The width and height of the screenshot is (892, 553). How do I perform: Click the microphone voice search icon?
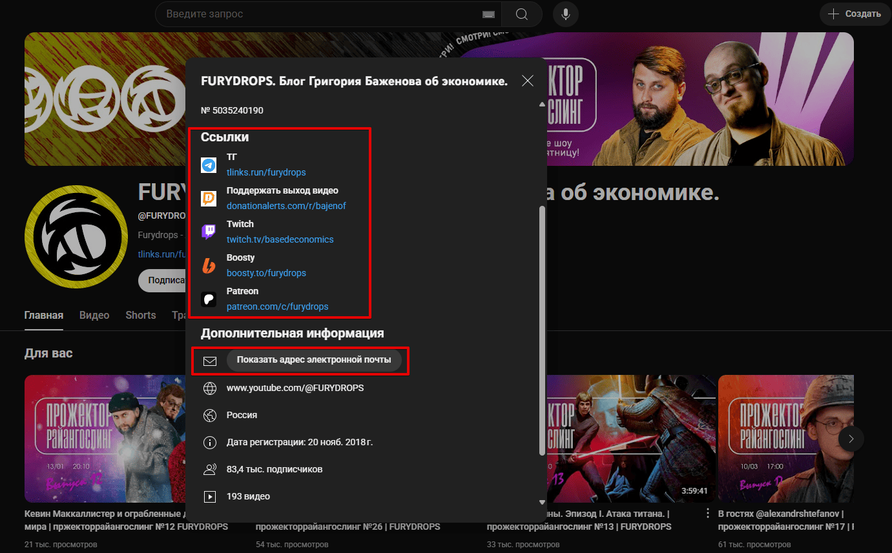coord(566,14)
